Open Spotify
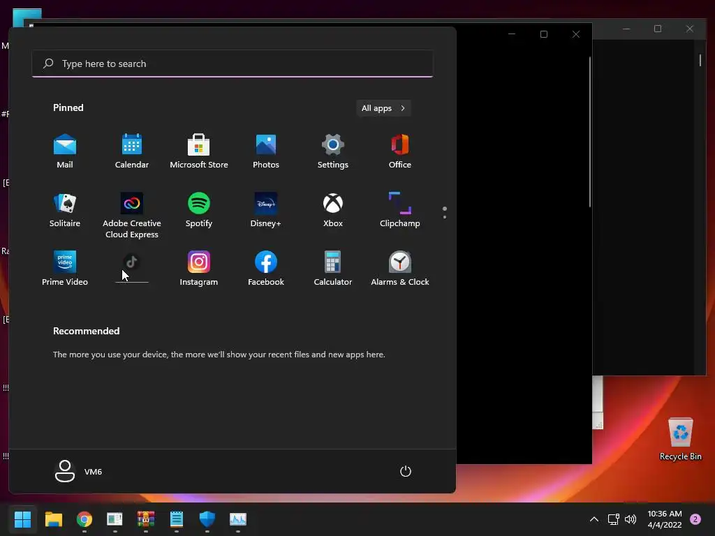 click(199, 210)
